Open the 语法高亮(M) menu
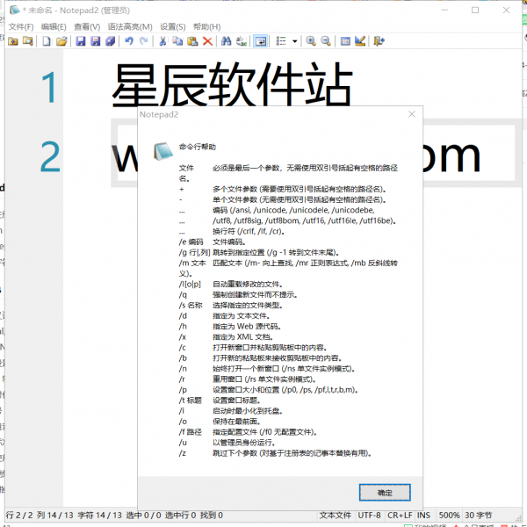 (130, 27)
